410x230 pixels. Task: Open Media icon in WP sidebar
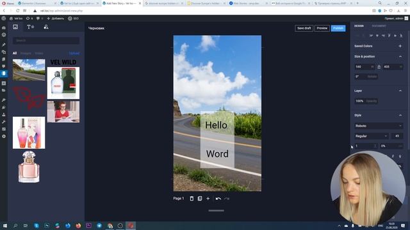point(4,52)
